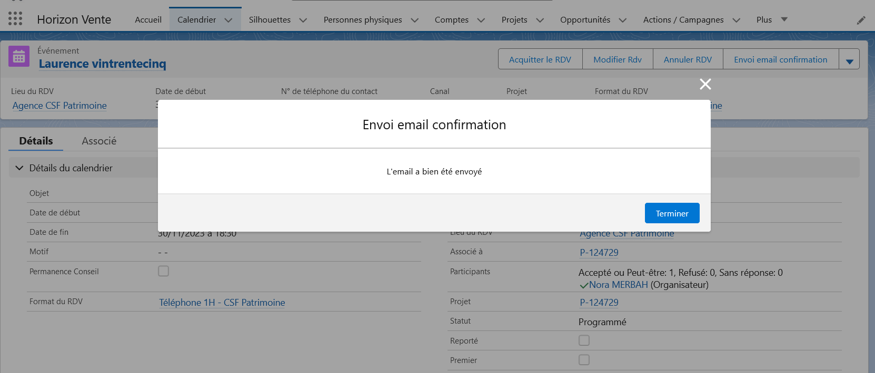Image resolution: width=875 pixels, height=373 pixels.
Task: Toggle the Premier checkbox
Action: [584, 360]
